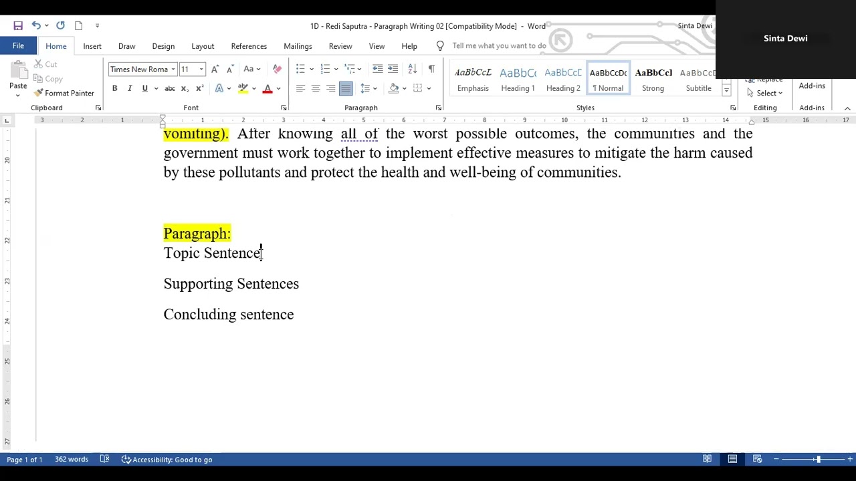Apply the Emphasis style
The height and width of the screenshot is (481, 856).
473,79
